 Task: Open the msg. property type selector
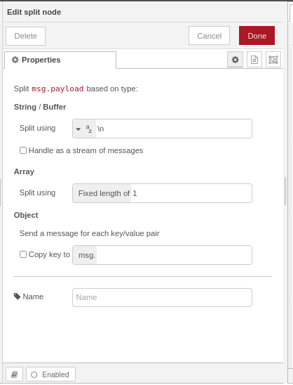point(85,255)
